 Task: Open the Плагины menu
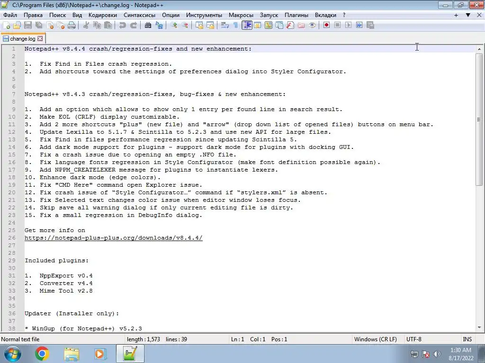[296, 15]
